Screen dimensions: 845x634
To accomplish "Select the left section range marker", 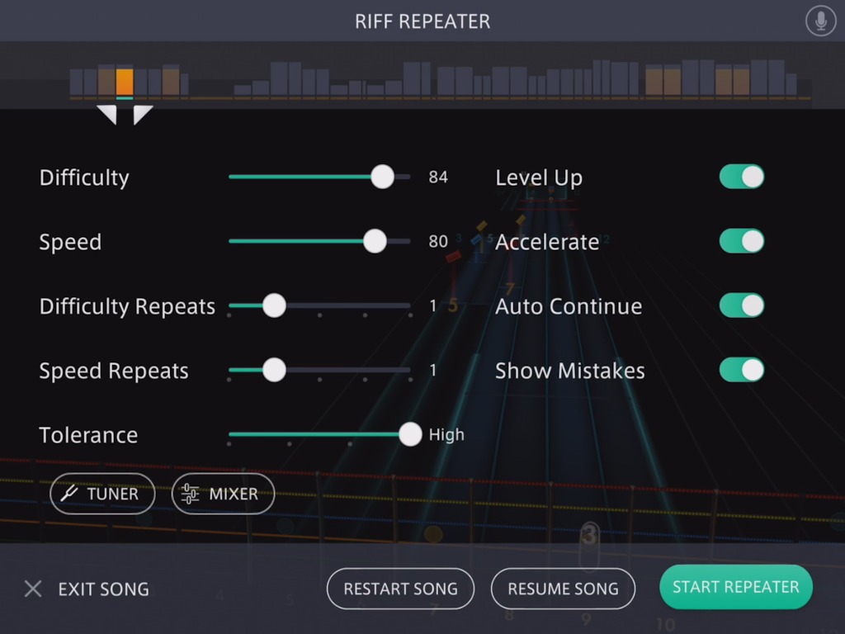I will (107, 114).
